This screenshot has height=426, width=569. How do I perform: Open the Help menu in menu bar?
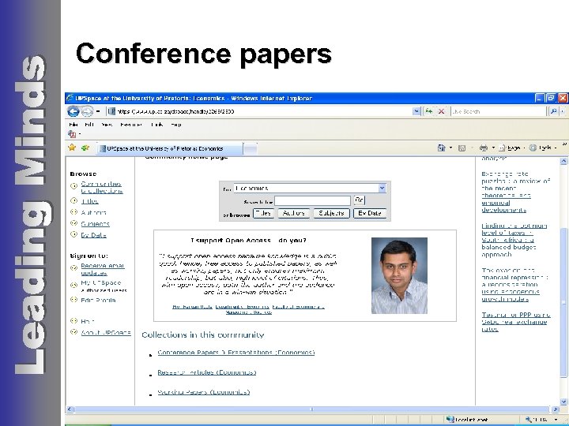click(176, 125)
